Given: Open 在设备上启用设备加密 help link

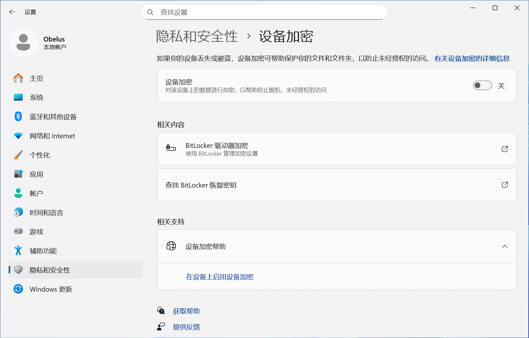Looking at the screenshot, I should click(219, 277).
